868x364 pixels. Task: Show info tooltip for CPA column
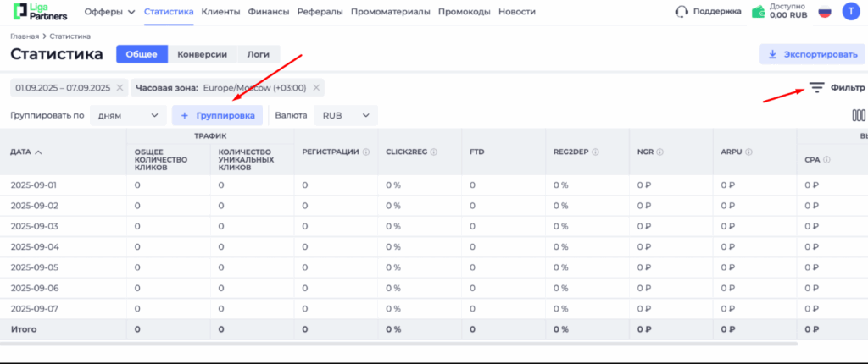[x=826, y=160]
